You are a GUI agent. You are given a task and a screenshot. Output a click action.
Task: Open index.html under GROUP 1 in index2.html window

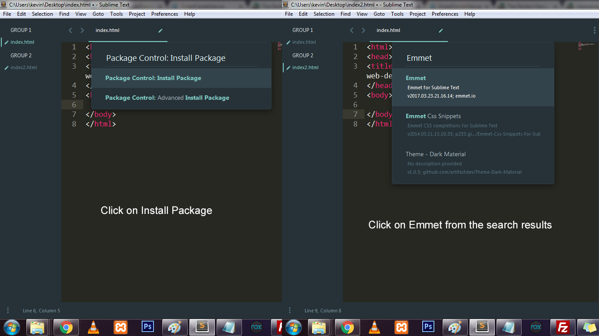(x=304, y=42)
